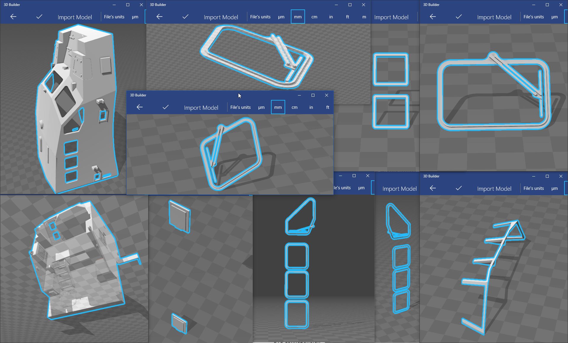
Task: Choose µm in the ladder bracket model window
Action: click(555, 188)
